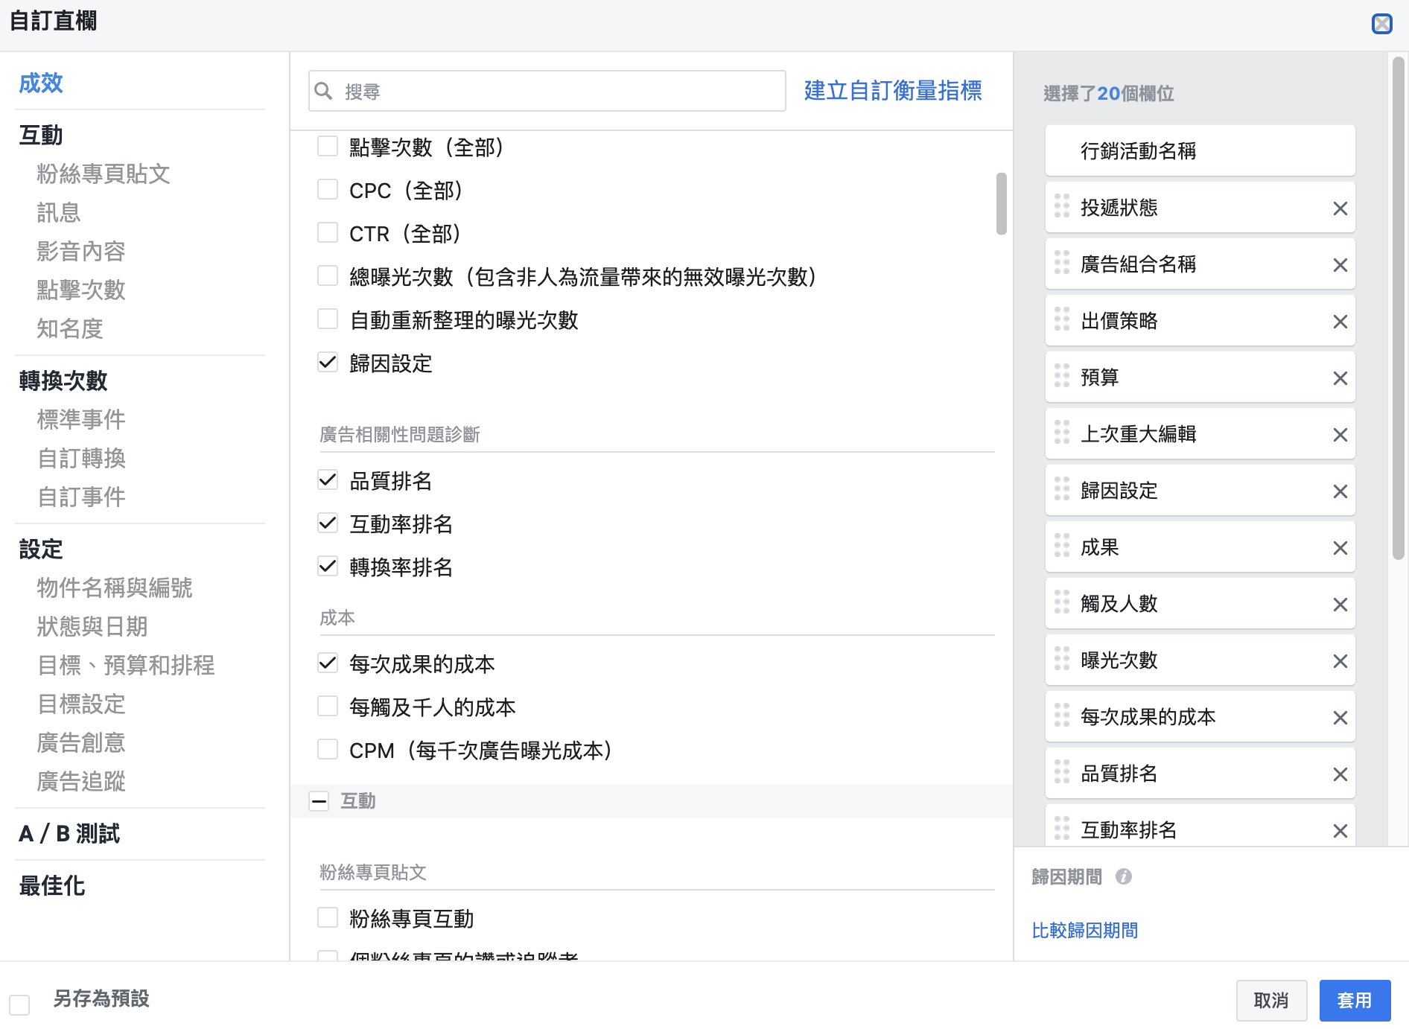The image size is (1409, 1029).
Task: Focus the 搜尋 input field
Action: (x=547, y=91)
